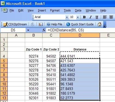This screenshot has height=102, width=115.
Task: Select column E header
Action: 107,35
